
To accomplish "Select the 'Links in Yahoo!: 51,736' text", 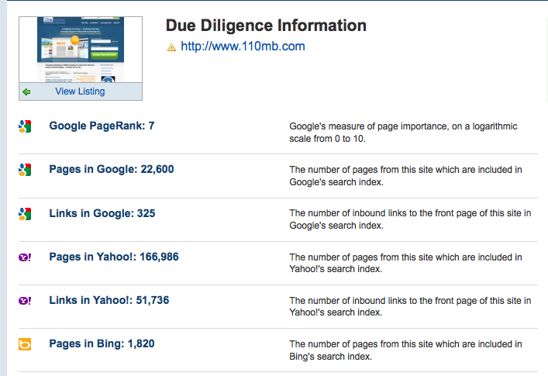I will tap(109, 300).
